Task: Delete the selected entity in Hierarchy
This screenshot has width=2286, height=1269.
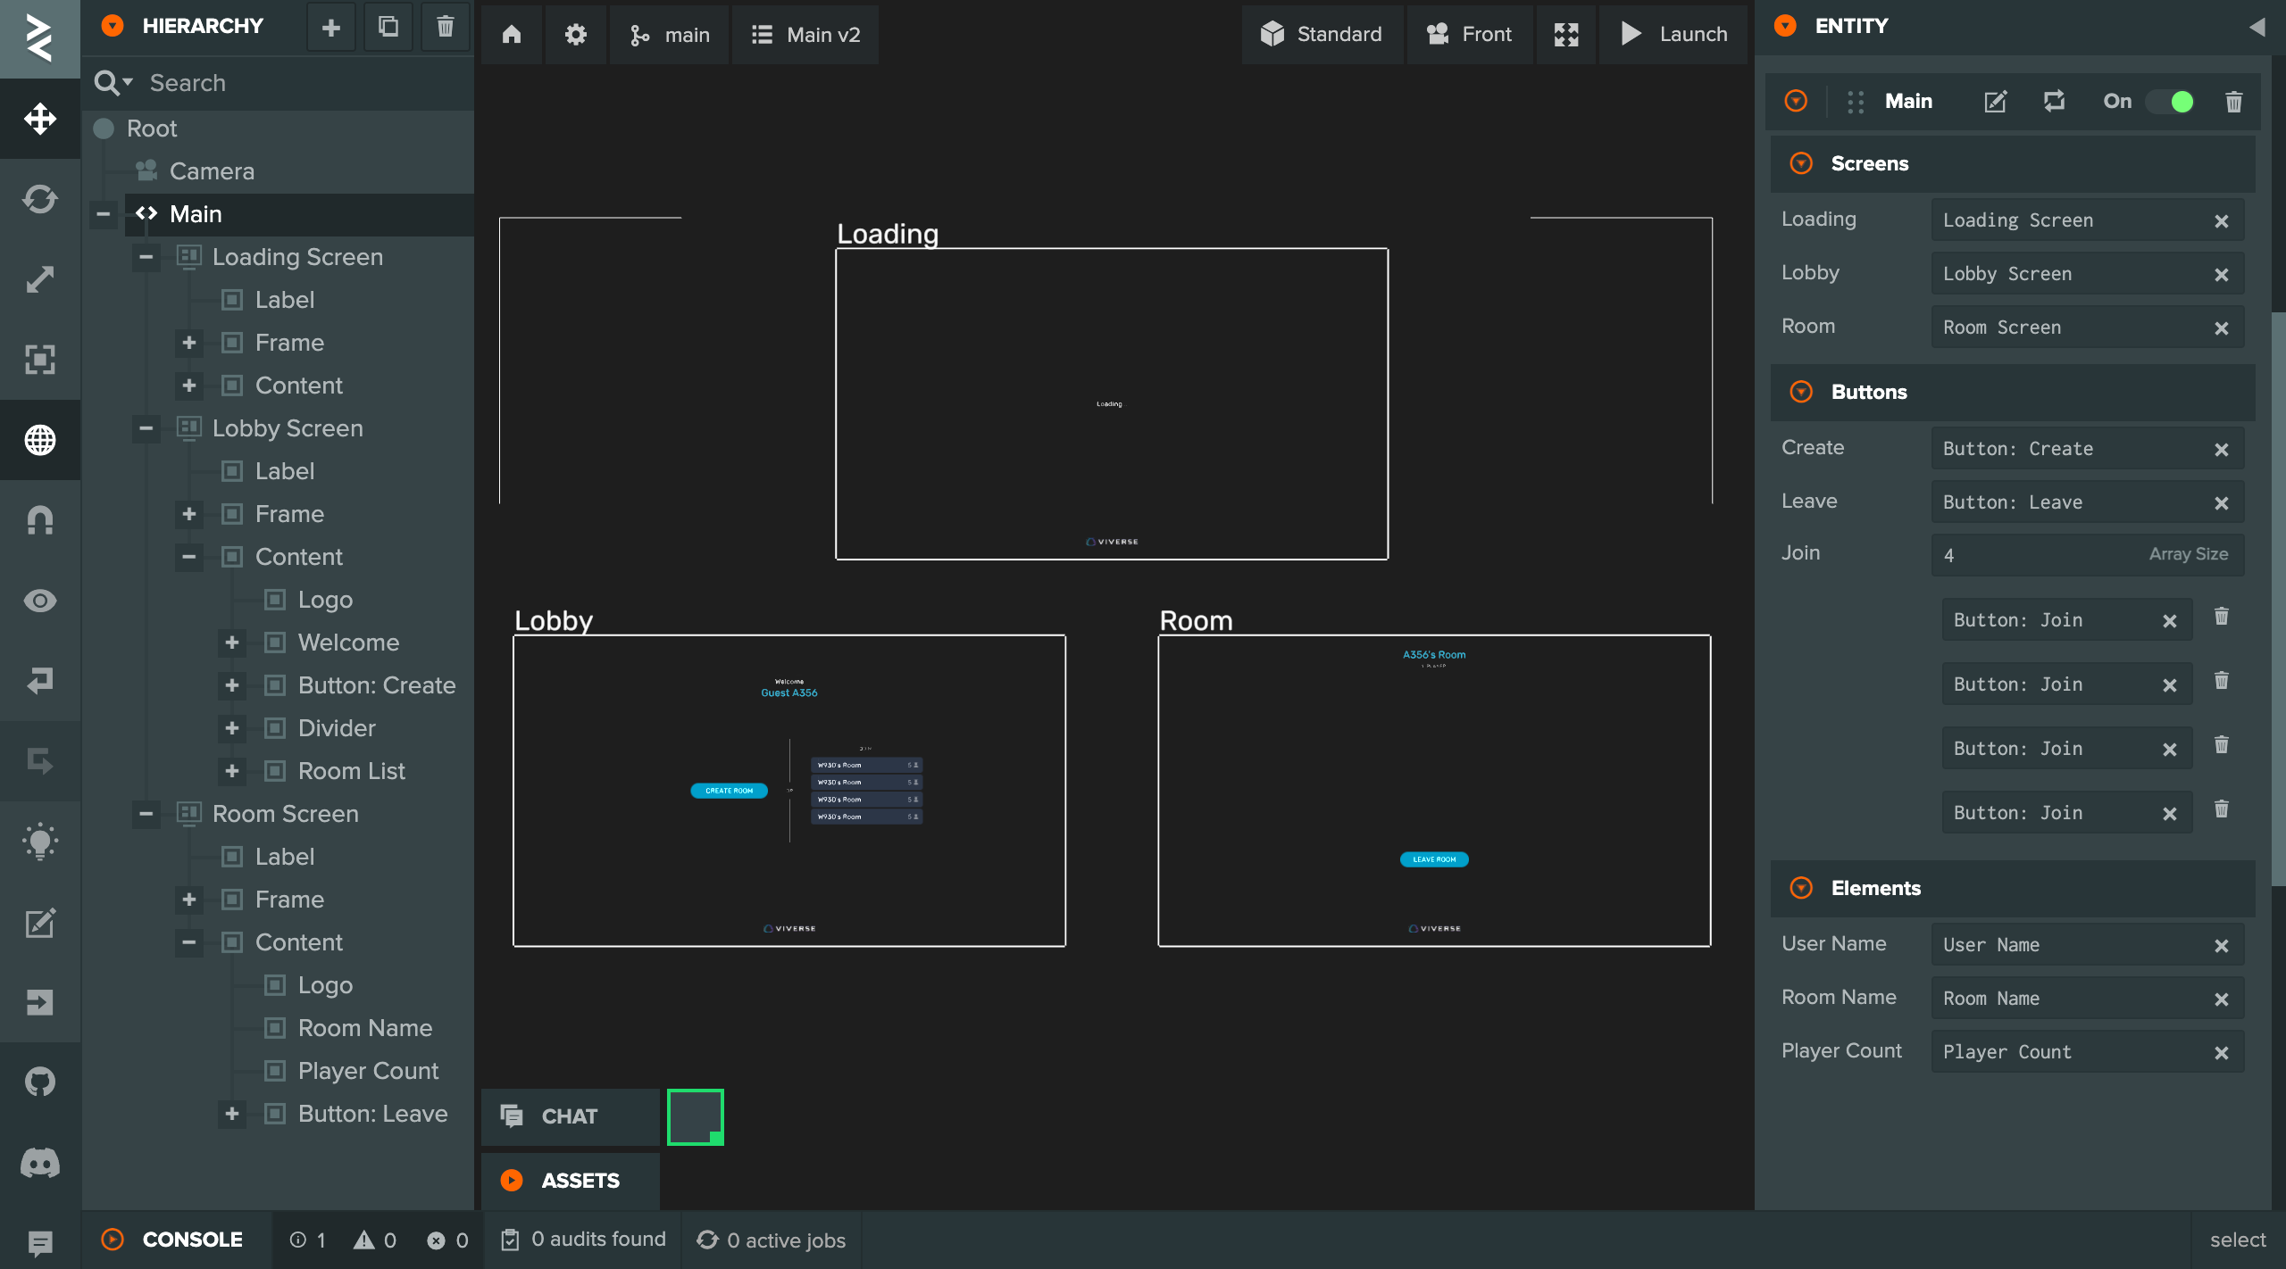Action: click(x=445, y=27)
